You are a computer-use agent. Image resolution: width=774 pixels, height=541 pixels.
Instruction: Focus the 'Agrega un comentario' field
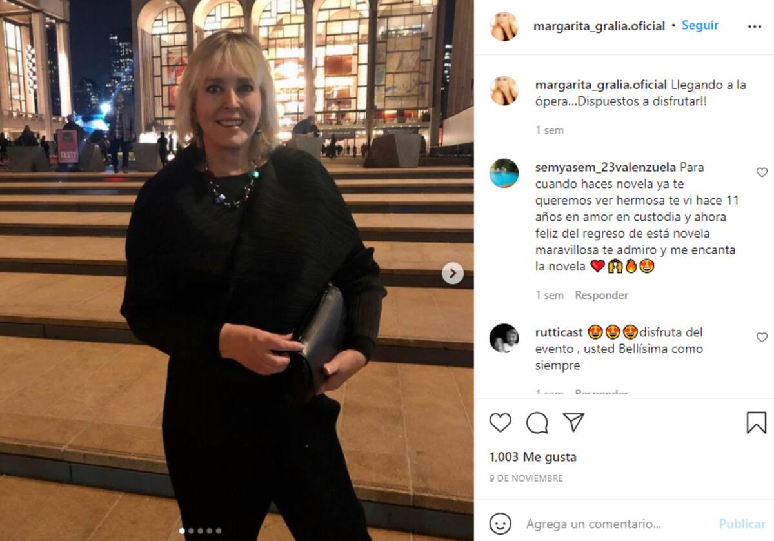click(x=616, y=524)
